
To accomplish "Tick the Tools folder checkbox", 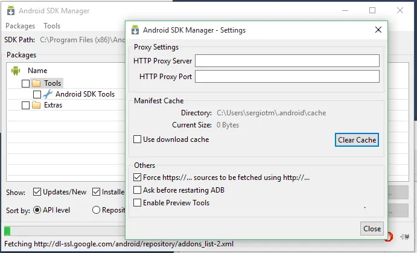I will 25,83.
